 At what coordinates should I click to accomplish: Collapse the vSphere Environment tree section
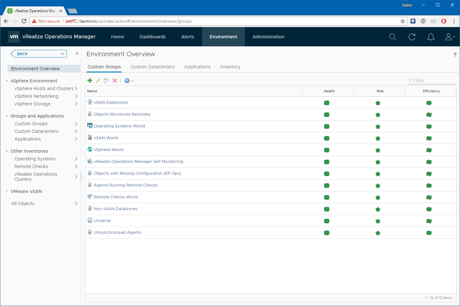[x=7, y=81]
